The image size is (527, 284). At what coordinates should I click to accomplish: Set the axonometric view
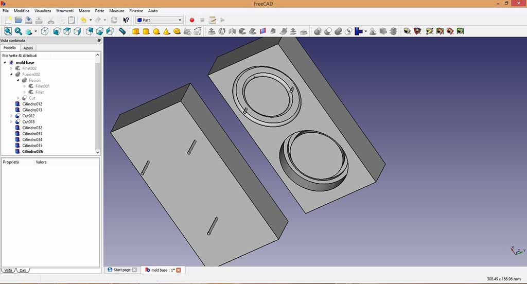(x=45, y=31)
